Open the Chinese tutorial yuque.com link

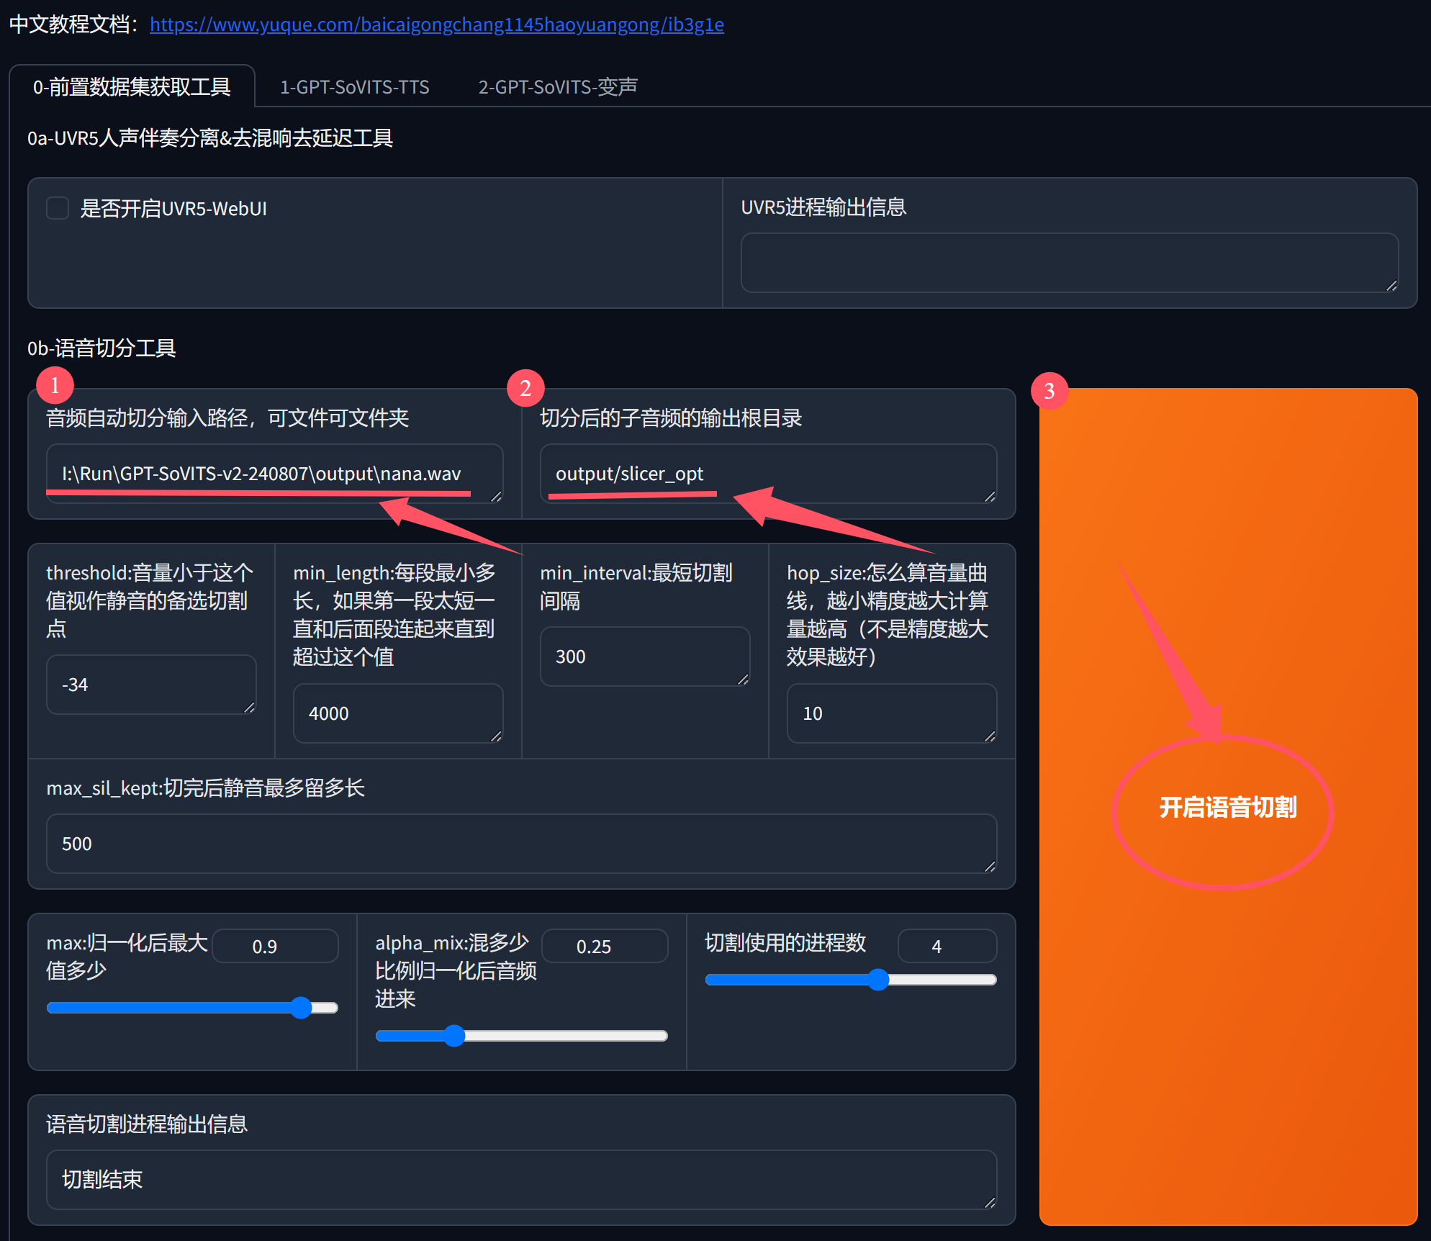coord(436,25)
